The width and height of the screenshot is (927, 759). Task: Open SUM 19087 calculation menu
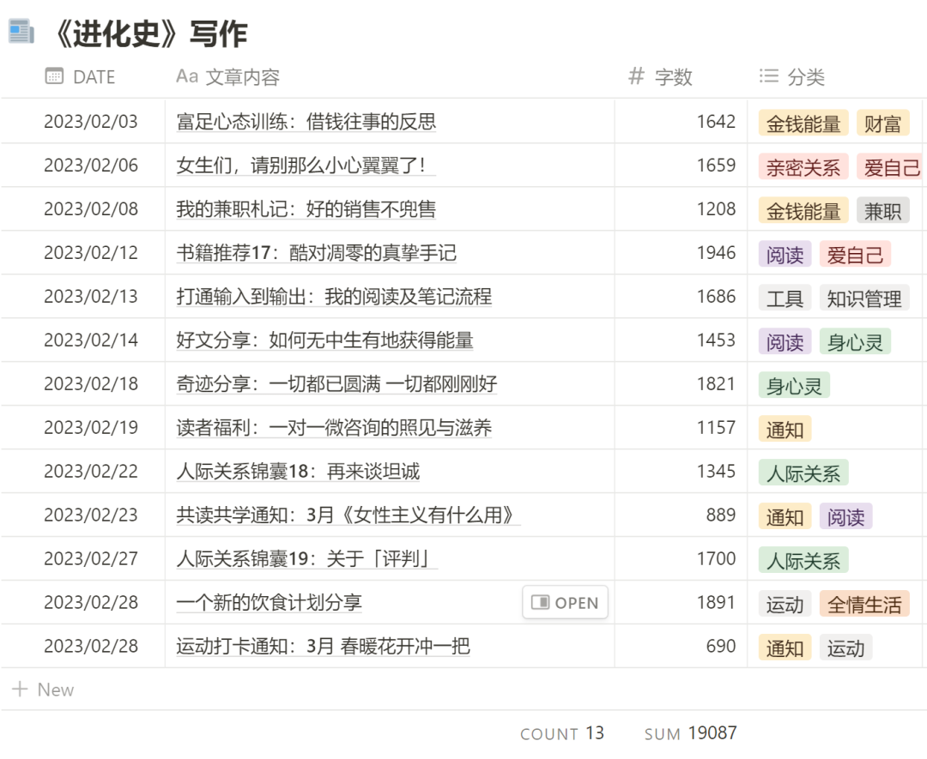click(x=690, y=733)
